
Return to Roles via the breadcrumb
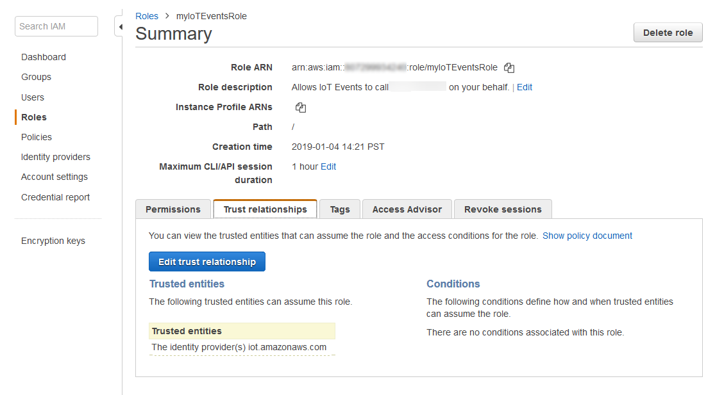147,15
